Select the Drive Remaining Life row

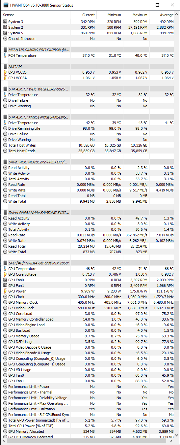pos(88,128)
